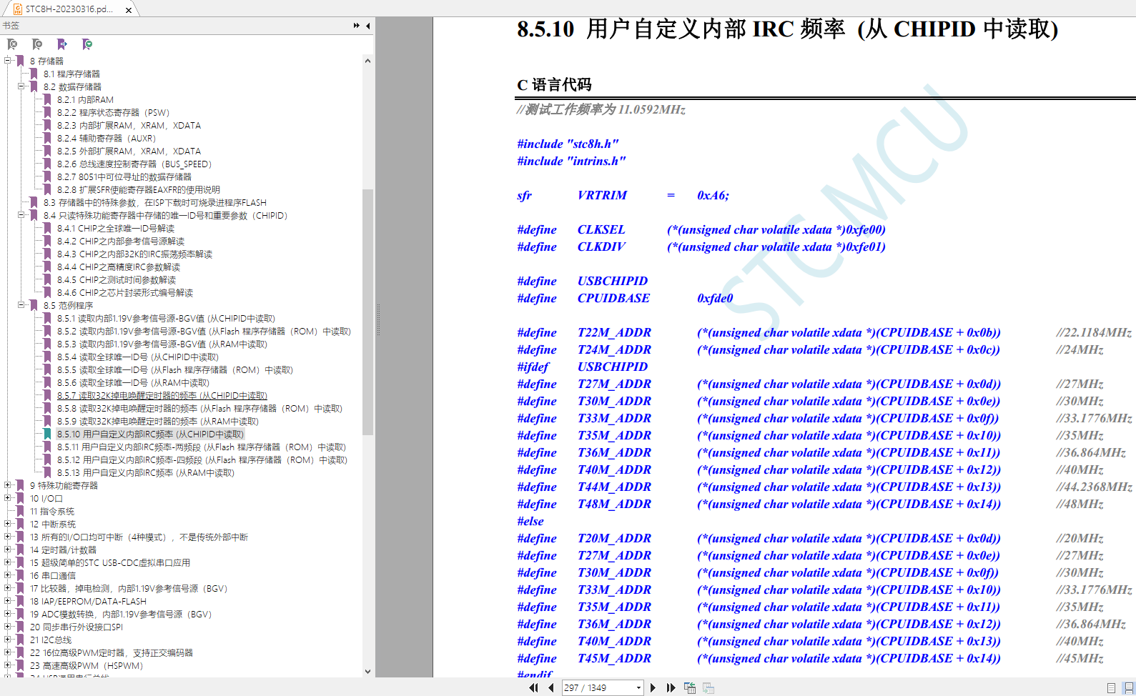Expand the '14 定时器/计数器' node
This screenshot has height=696, width=1136.
(7, 549)
